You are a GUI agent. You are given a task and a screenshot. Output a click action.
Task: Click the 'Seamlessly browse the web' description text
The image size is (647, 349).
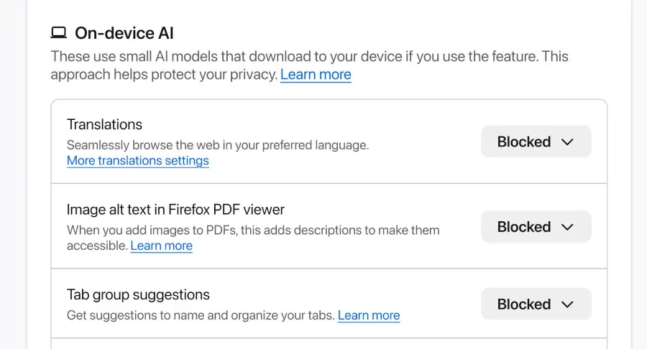[217, 144]
